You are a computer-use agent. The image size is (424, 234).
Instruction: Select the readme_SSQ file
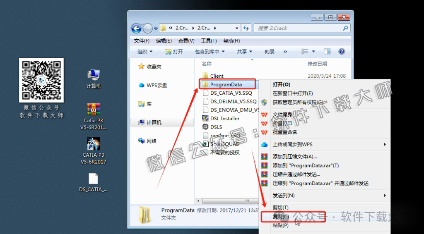(221, 136)
